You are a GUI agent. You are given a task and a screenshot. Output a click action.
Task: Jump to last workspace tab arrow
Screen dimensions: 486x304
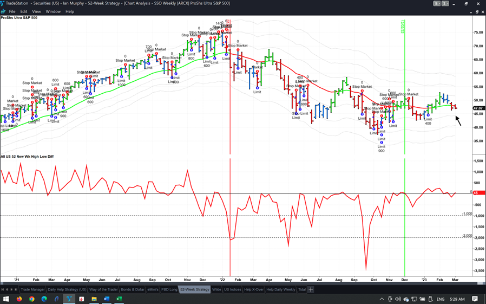pyautogui.click(x=16, y=289)
